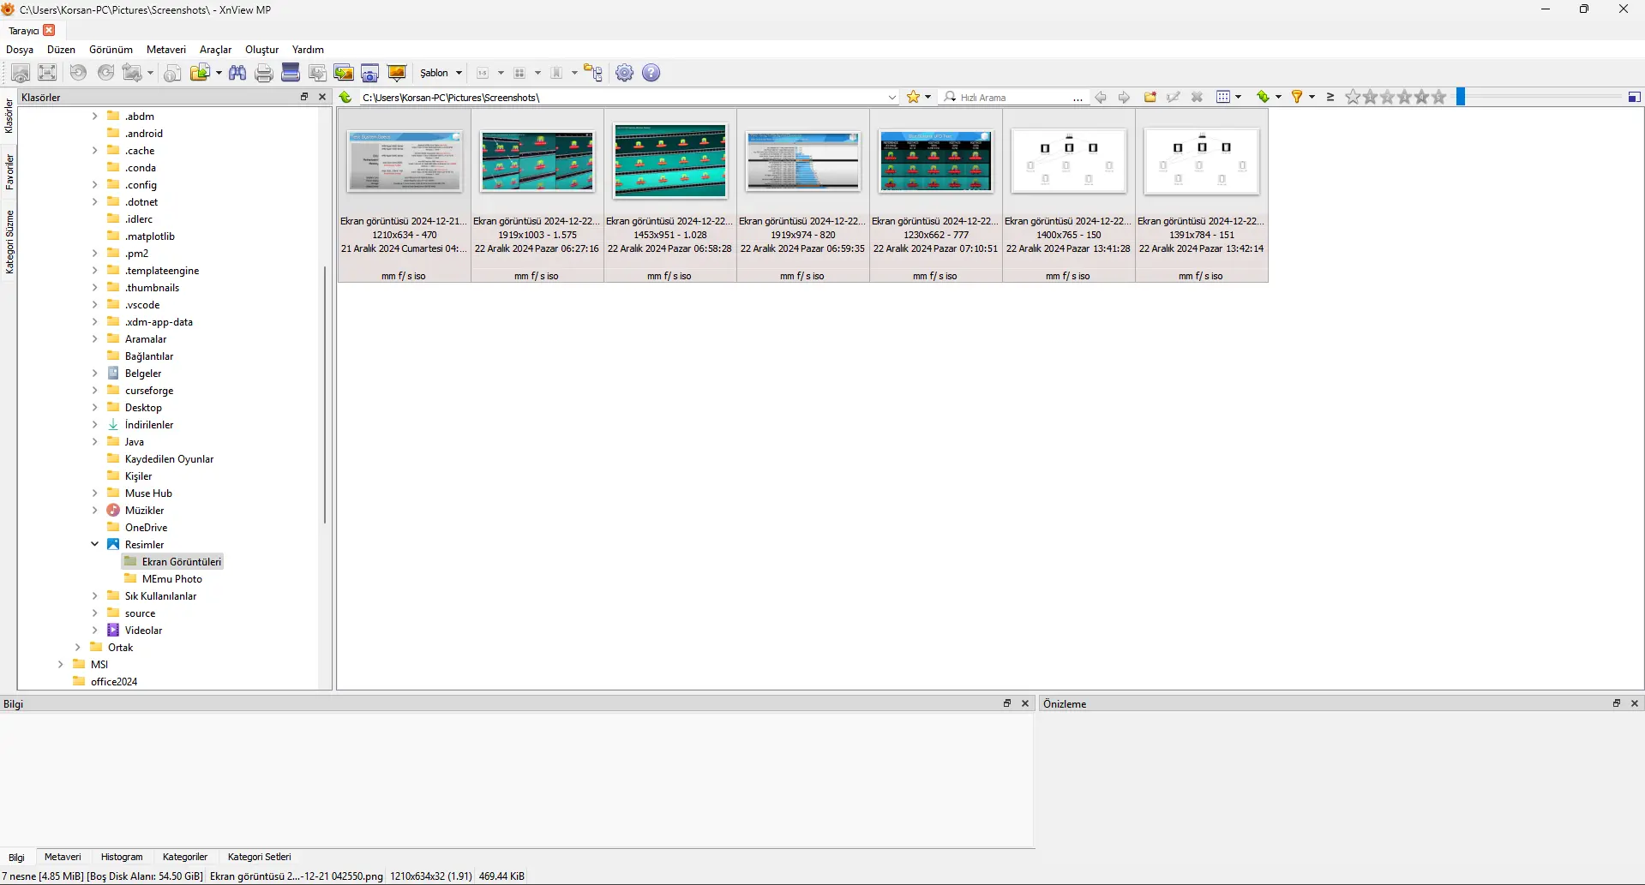Create a new folder icon
This screenshot has width=1645, height=885.
coord(1150,97)
